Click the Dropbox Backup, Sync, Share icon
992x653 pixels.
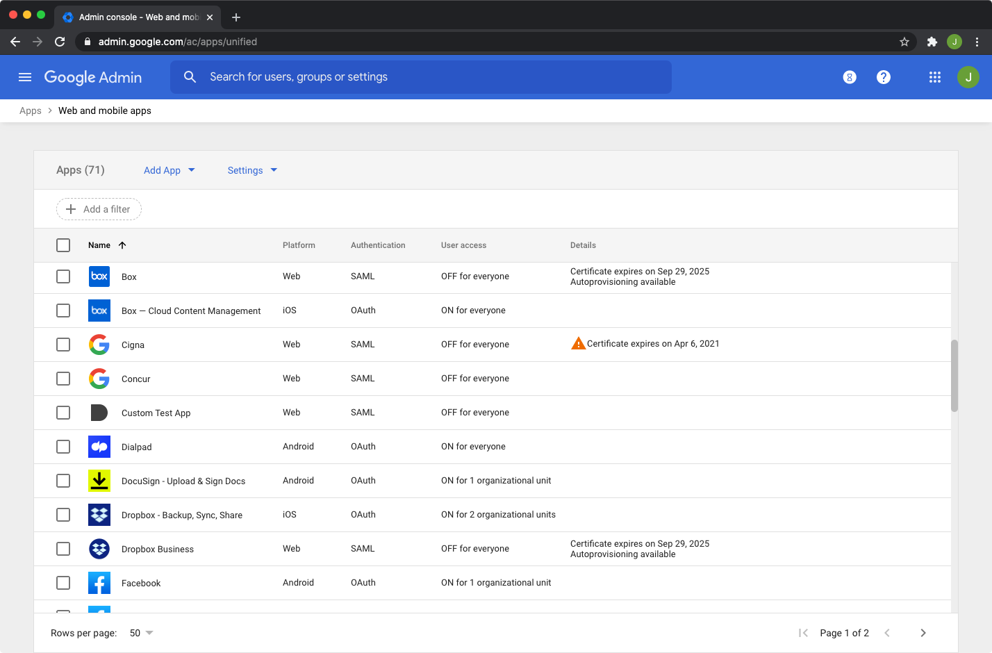(99, 515)
